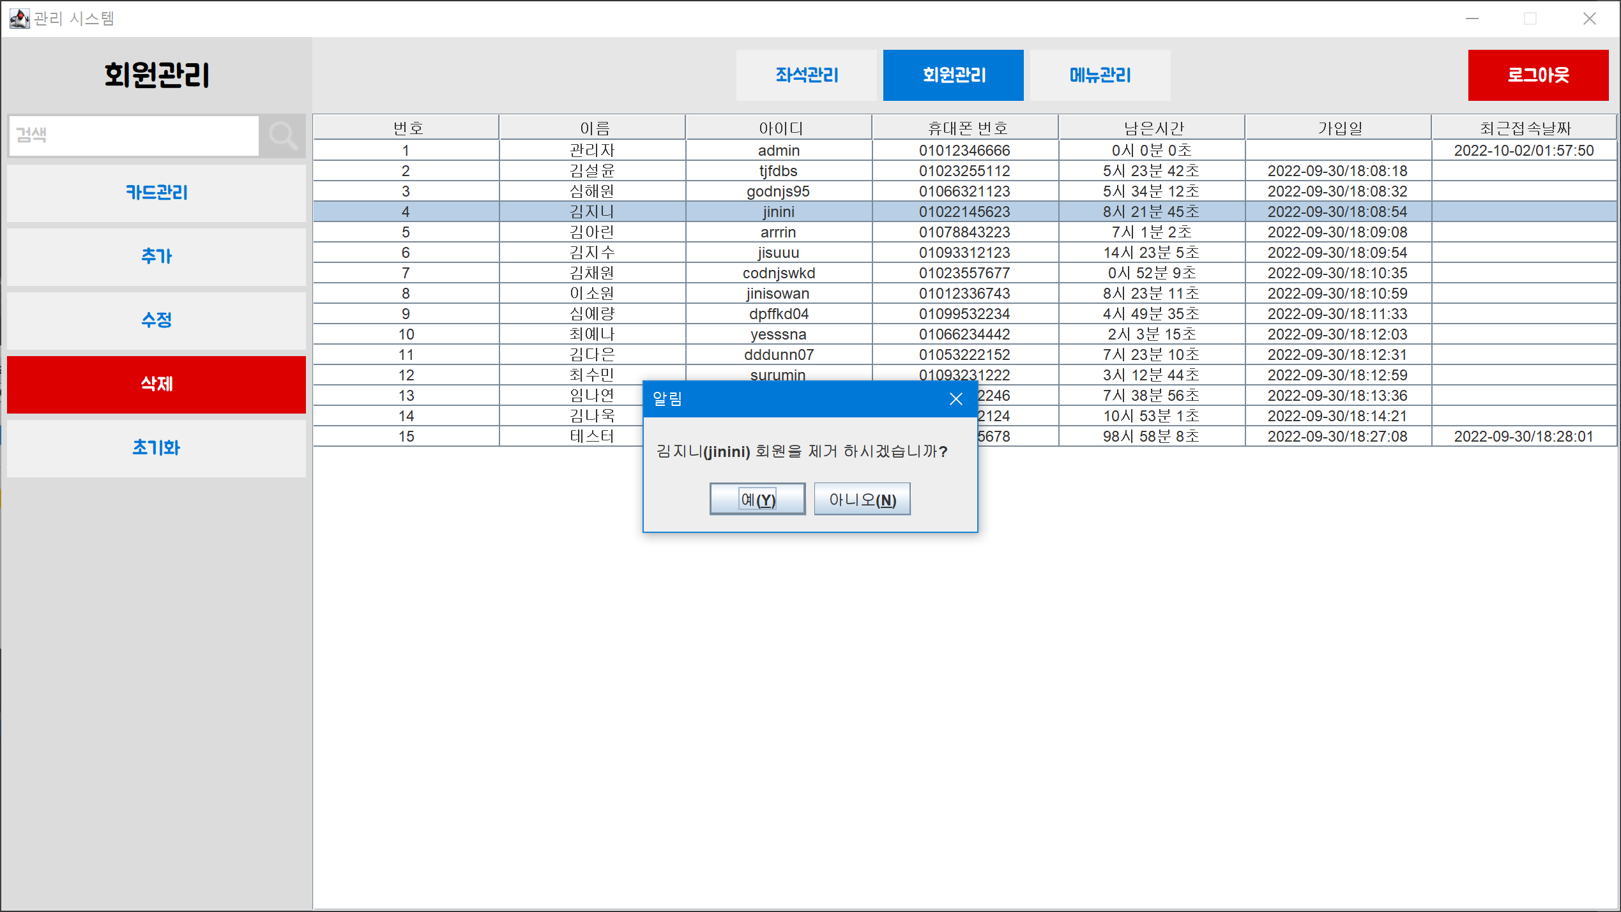Click the 추가 button to add member

156,257
